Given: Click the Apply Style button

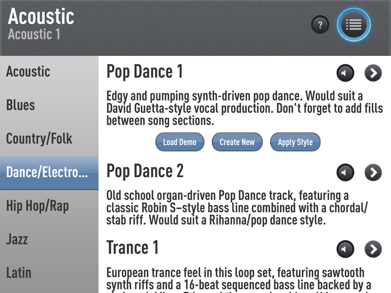Looking at the screenshot, I should [295, 142].
